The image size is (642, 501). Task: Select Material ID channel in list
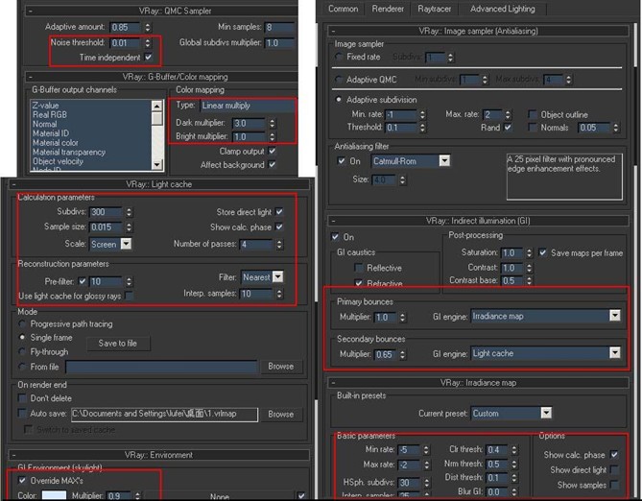[x=51, y=133]
